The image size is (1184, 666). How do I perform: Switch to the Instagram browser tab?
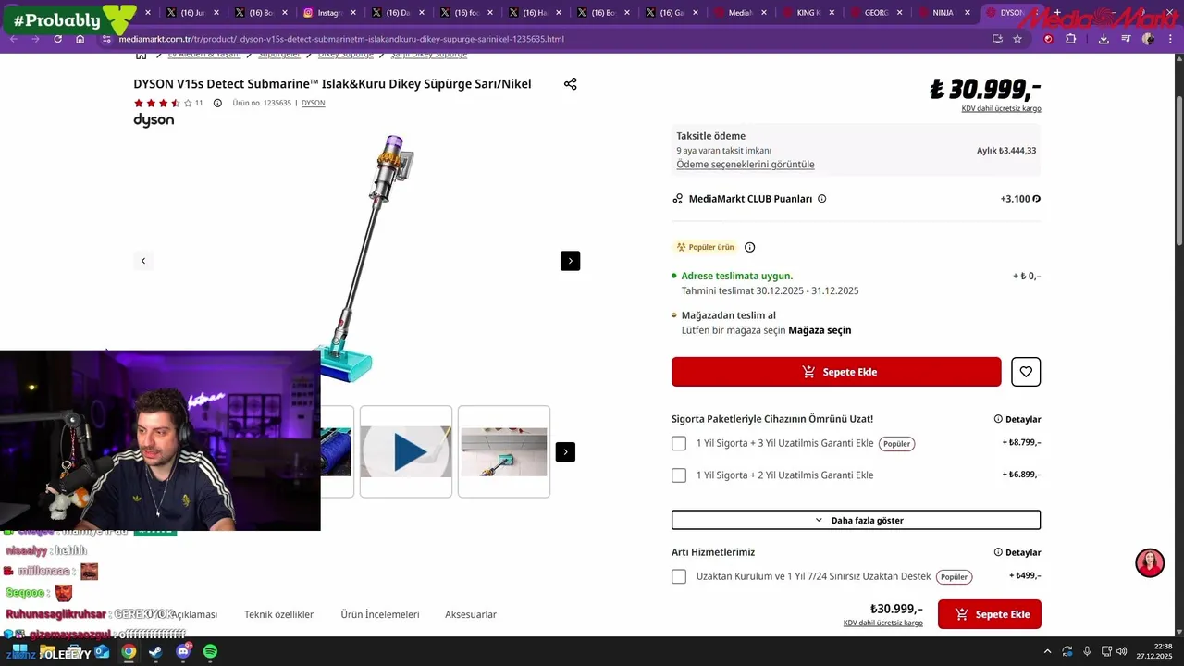[328, 13]
